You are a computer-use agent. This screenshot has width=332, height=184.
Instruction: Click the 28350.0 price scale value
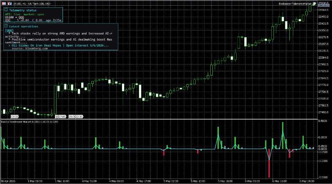[x=323, y=30]
